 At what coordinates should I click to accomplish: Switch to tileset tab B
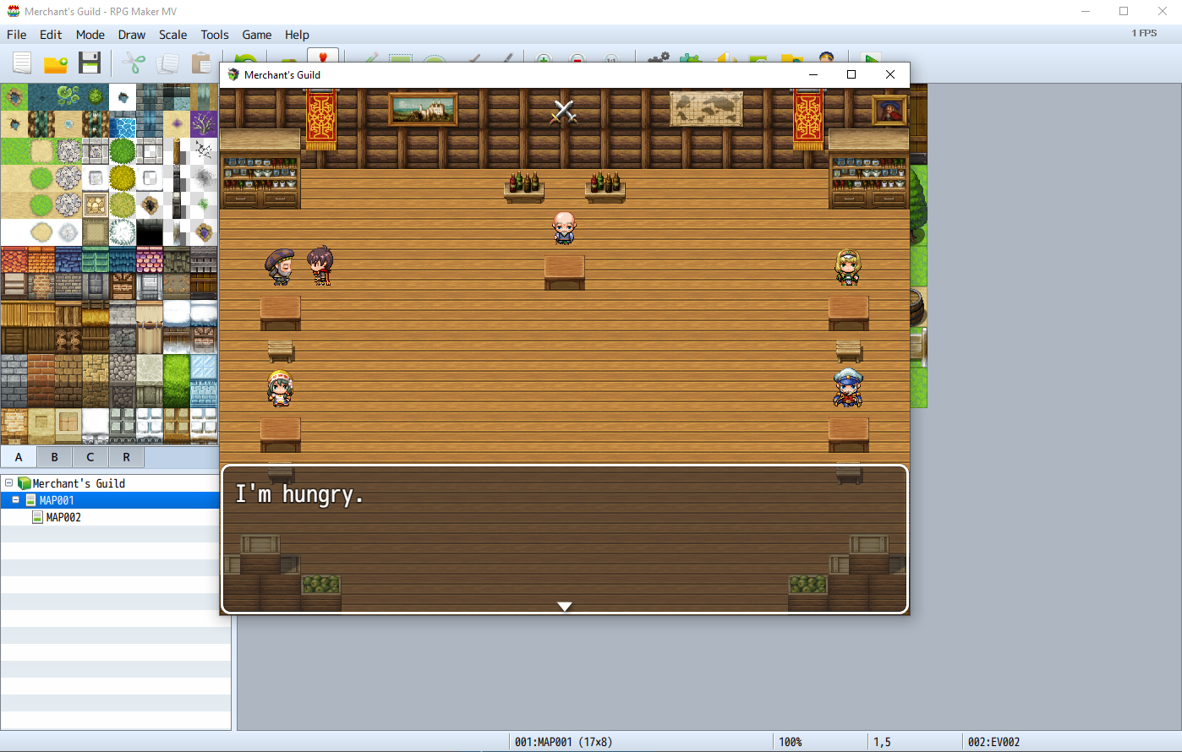(x=54, y=457)
